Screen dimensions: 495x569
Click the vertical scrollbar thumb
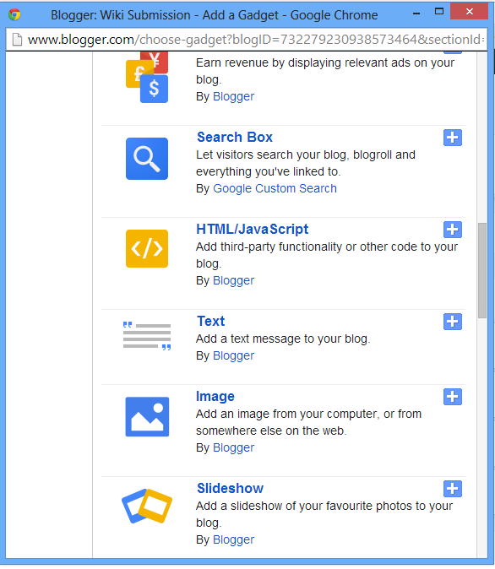pyautogui.click(x=482, y=270)
